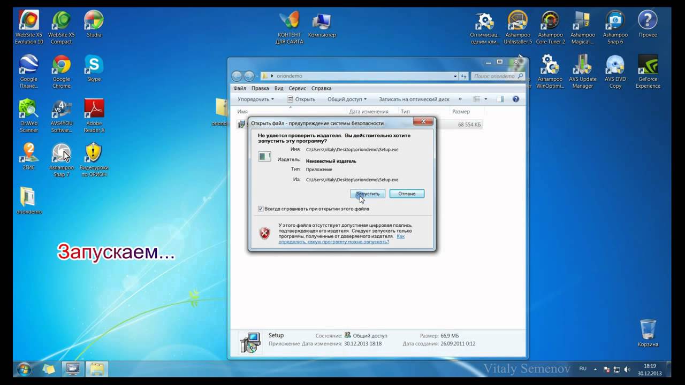This screenshot has width=685, height=385.
Task: Open the Skype desktop icon
Action: pos(94,68)
